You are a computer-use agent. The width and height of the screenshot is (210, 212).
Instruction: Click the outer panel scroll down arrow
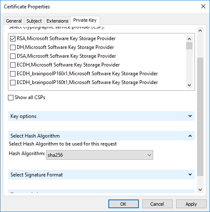[200, 189]
